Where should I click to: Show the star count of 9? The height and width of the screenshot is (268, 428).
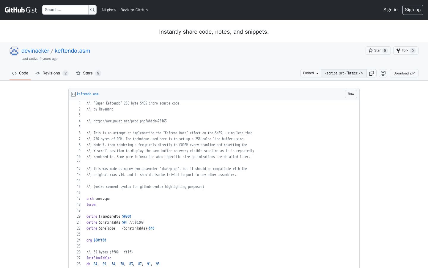click(385, 51)
